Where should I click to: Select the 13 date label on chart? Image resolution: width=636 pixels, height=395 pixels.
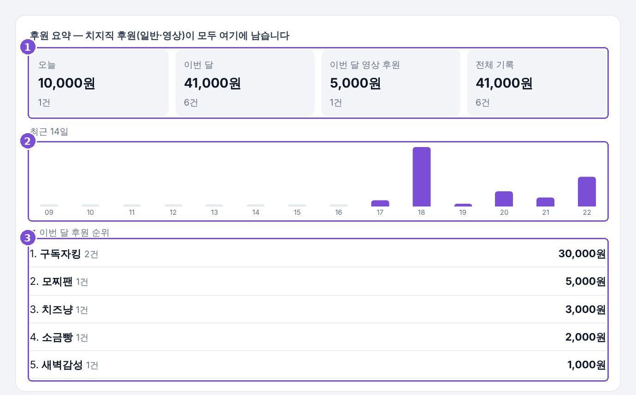(214, 212)
